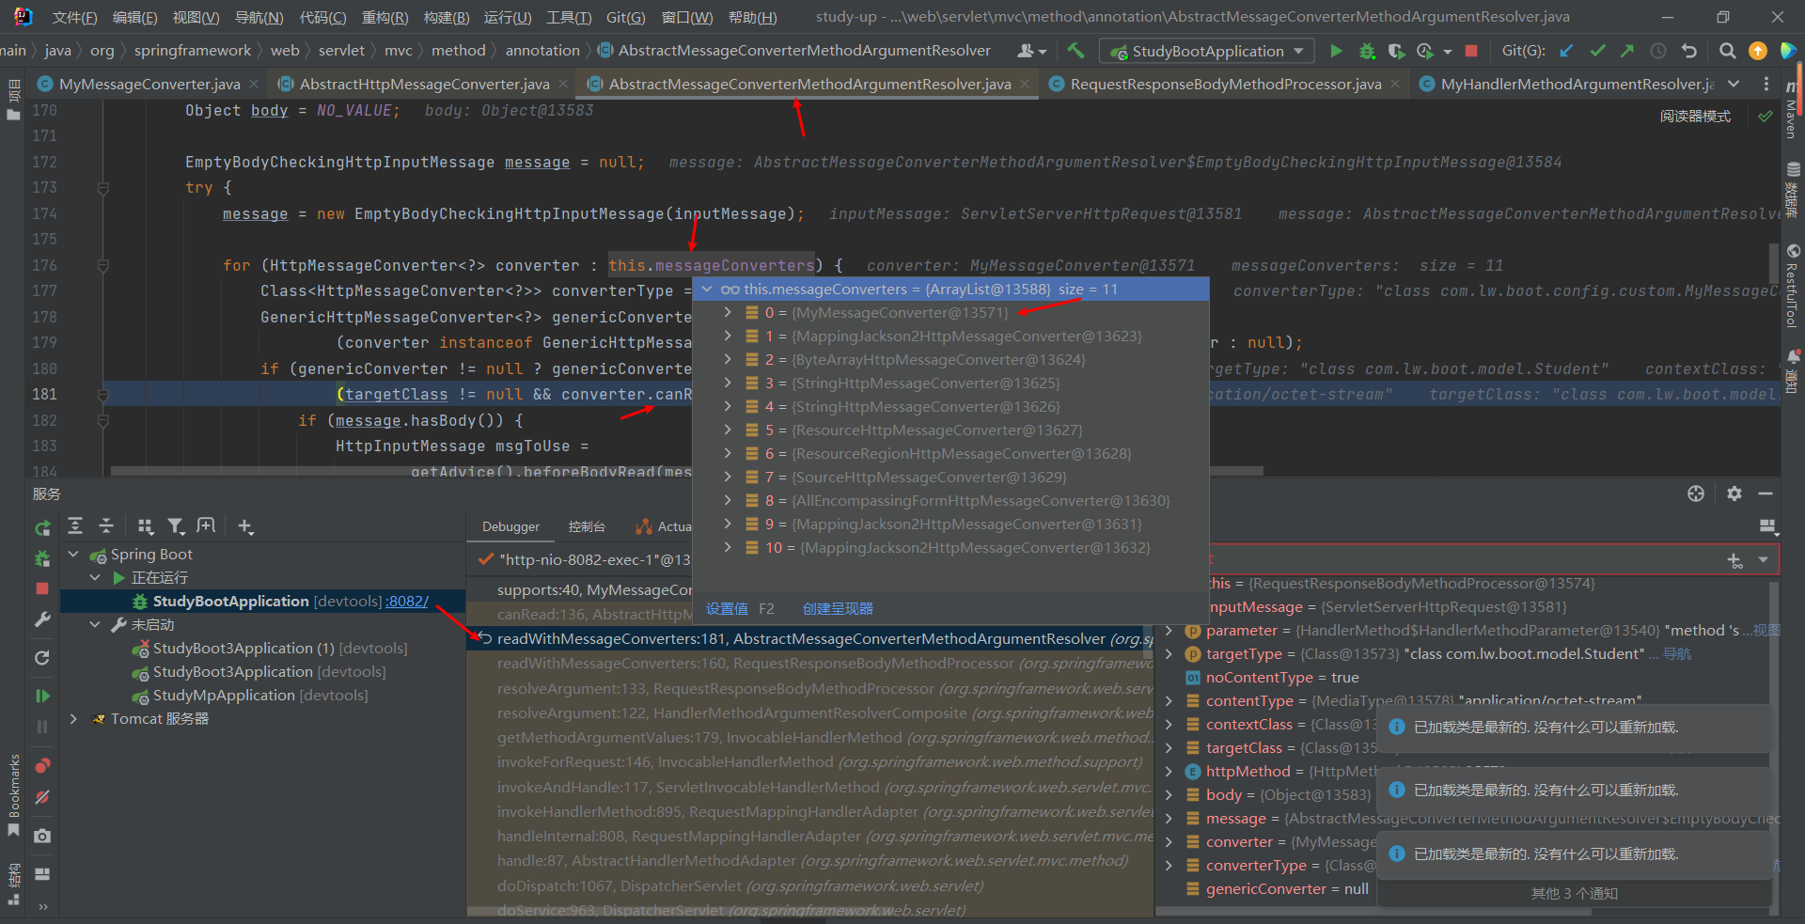Hide the Services panel with the minus icon

pyautogui.click(x=1766, y=493)
